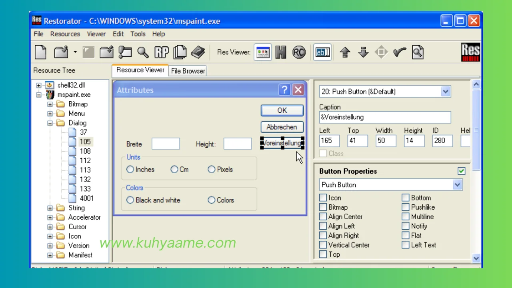Click the RP ResPatcher toolbar icon
Screen dimensions: 512x288
[x=162, y=52]
